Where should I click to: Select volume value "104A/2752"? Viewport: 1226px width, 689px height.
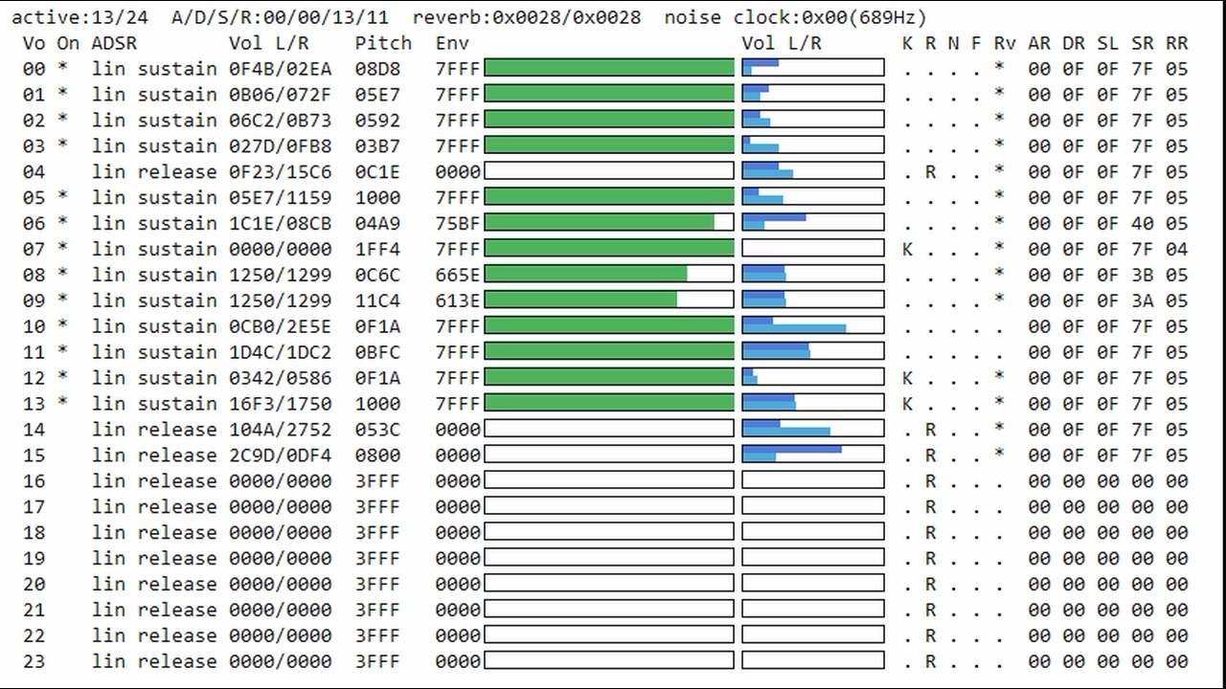tap(281, 430)
